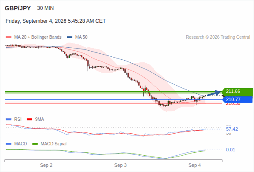Click the MACD legend label

click(20, 144)
